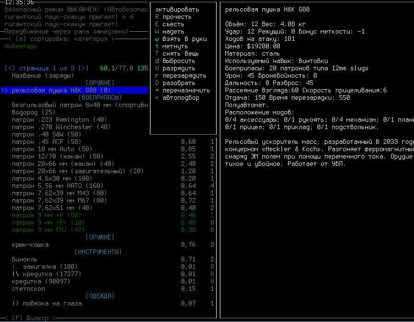414x322 pixels.
Task: Click 'Боеприпасы: 20 патронов типа 12mm slugs'
Action: tap(296, 68)
